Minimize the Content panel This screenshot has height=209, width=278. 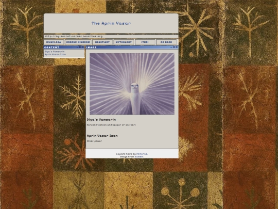(x=77, y=47)
